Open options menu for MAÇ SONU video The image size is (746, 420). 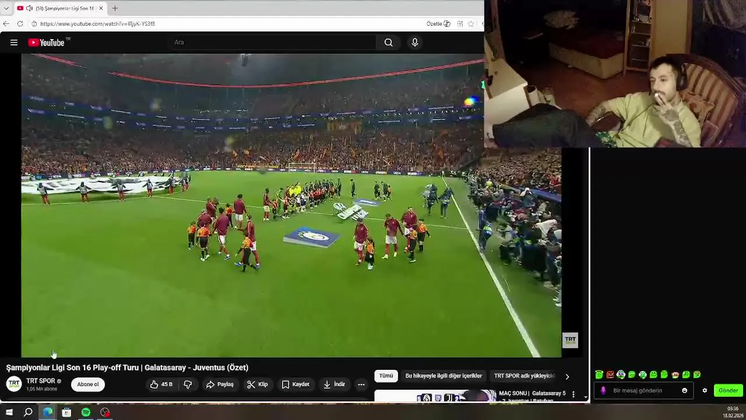[573, 395]
